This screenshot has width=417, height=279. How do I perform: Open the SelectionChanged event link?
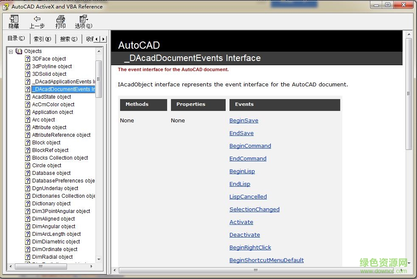point(254,209)
